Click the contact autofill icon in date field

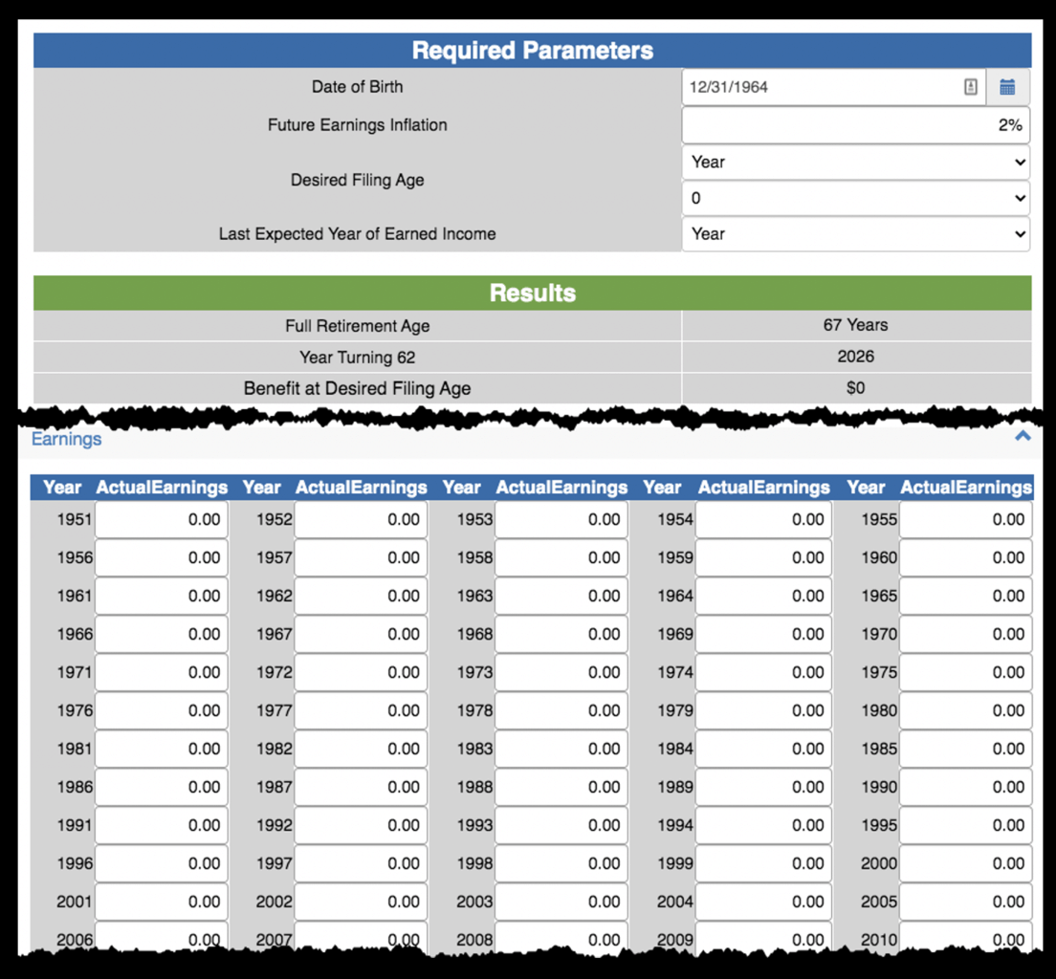(x=970, y=87)
